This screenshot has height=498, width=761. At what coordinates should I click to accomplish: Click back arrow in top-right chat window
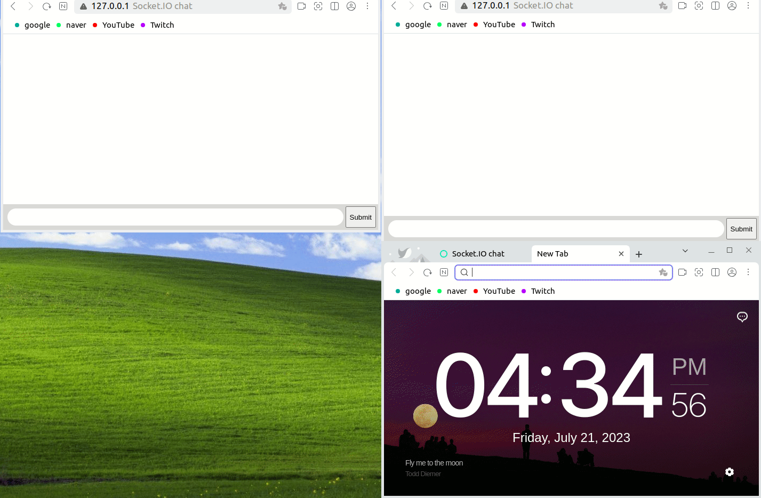click(x=394, y=6)
